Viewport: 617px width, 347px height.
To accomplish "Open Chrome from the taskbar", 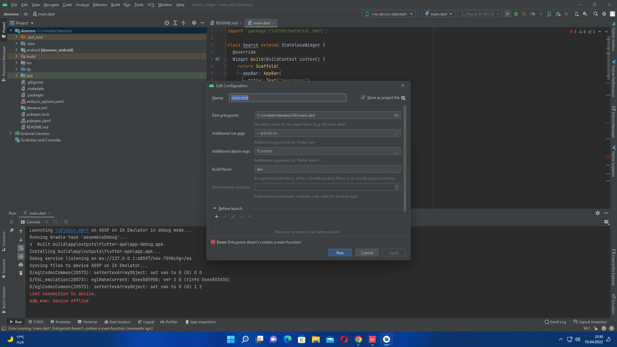I will click(358, 339).
